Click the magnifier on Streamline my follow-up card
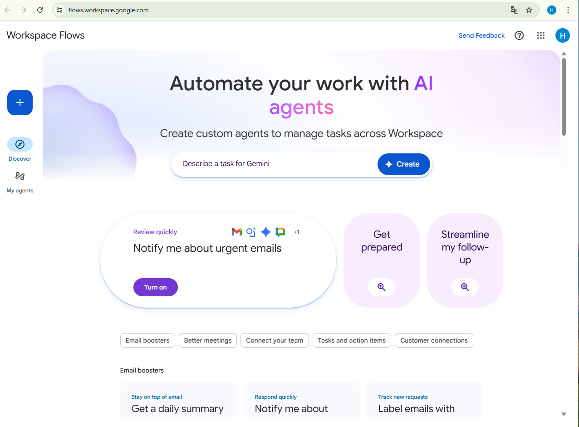 [465, 287]
